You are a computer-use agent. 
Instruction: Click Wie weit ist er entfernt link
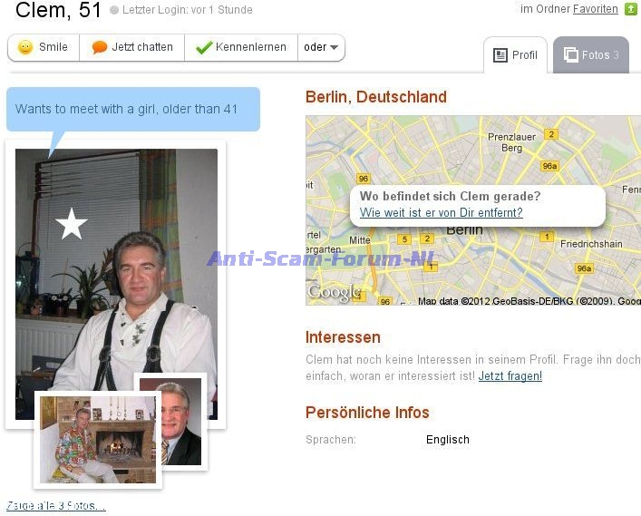[x=442, y=212]
